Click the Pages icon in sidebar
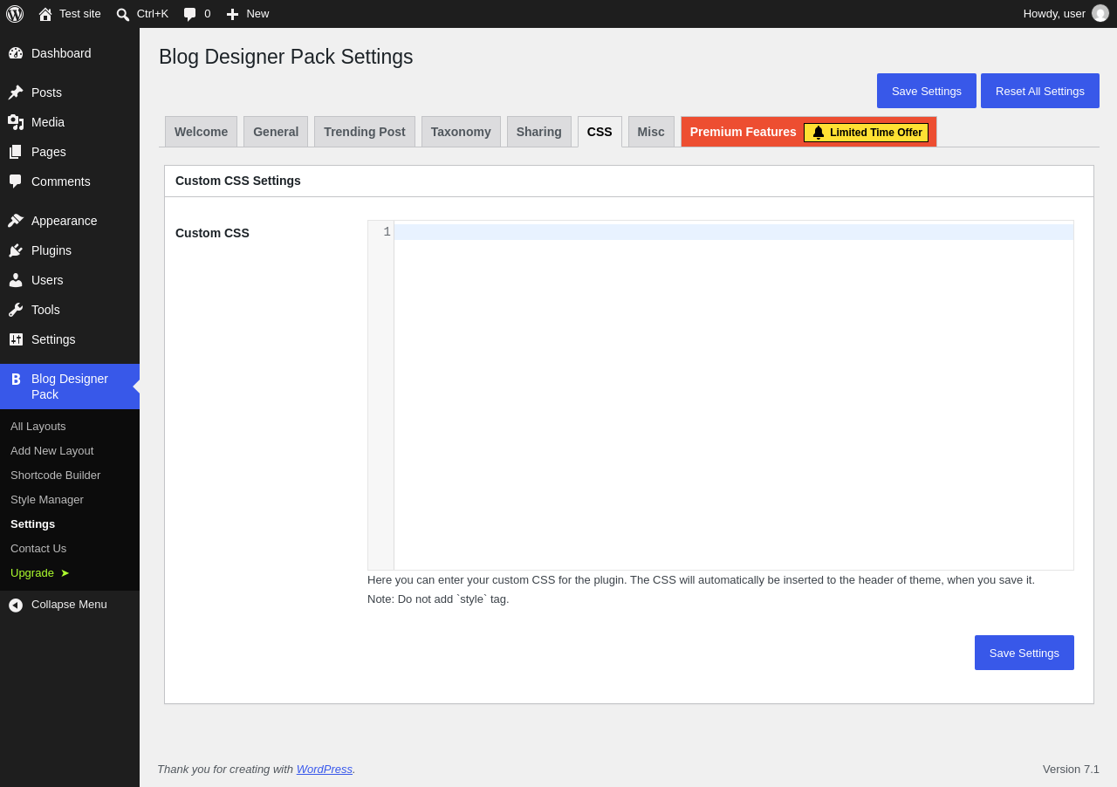Screen dimensions: 1117x787 [x=16, y=152]
